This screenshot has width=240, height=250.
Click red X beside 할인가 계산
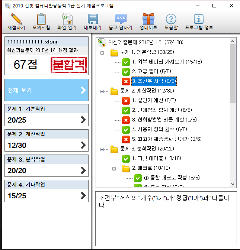click(x=126, y=100)
